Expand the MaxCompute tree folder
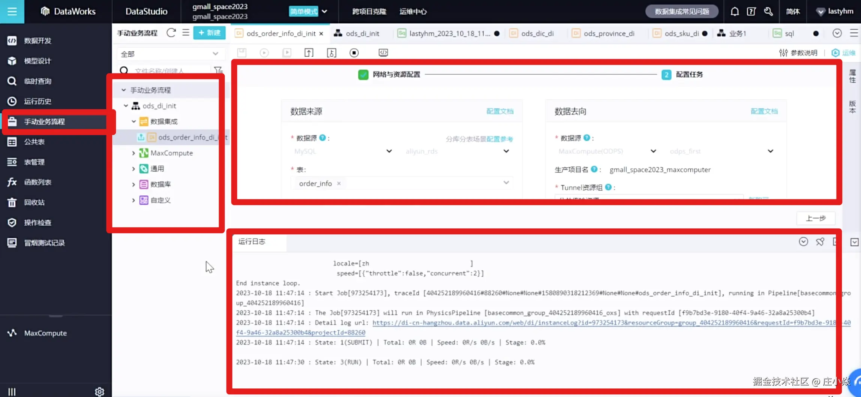The height and width of the screenshot is (397, 861). (134, 153)
